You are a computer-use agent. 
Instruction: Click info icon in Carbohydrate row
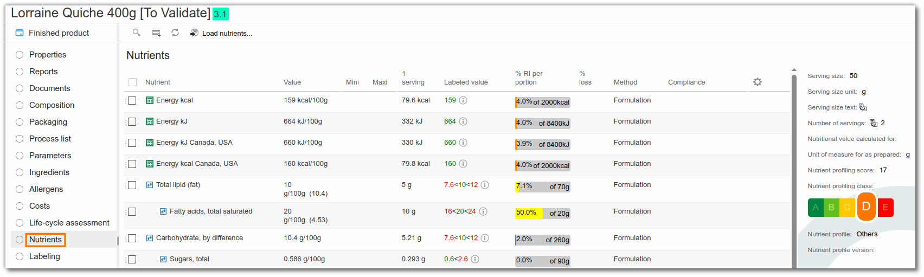(485, 238)
